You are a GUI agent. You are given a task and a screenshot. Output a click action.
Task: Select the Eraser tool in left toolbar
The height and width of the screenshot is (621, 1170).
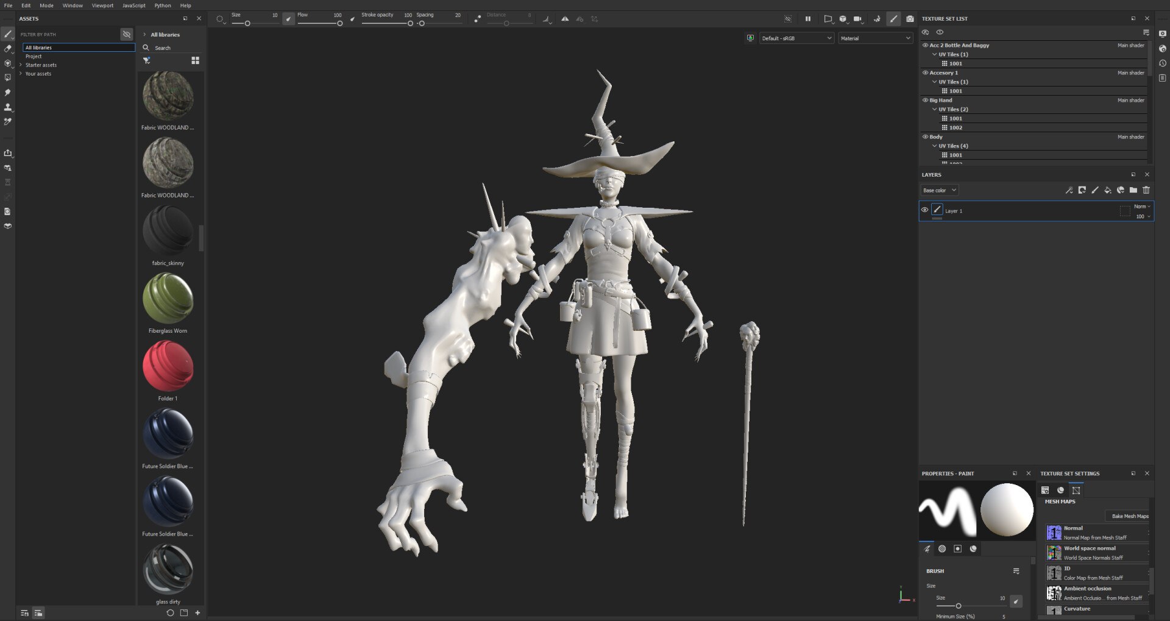8,49
